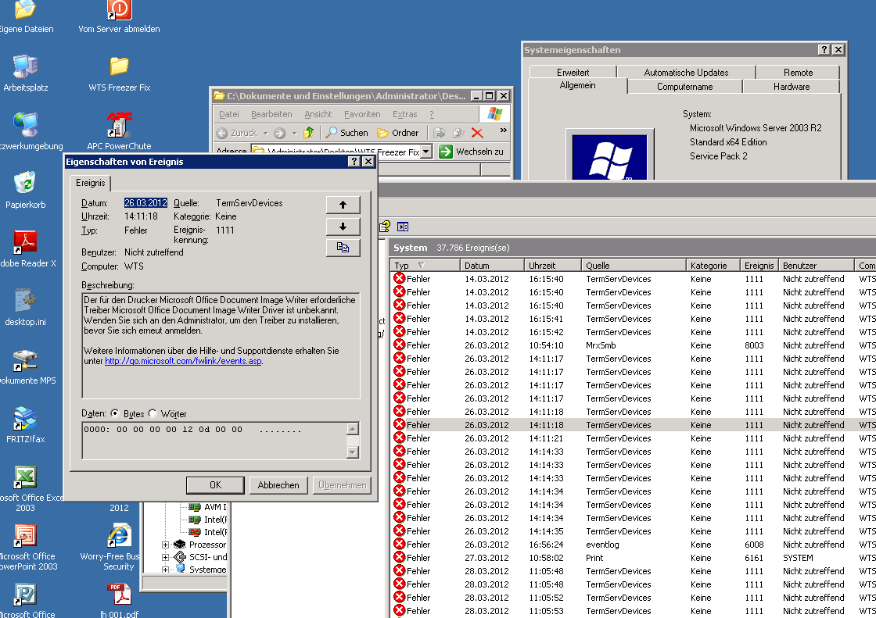Open the Favoriten menu in Explorer
The height and width of the screenshot is (618, 876).
[x=362, y=114]
